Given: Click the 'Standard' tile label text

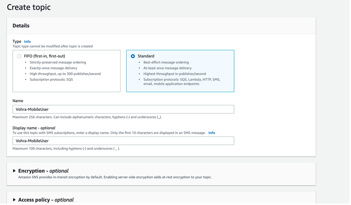Looking at the screenshot, I should (146, 56).
